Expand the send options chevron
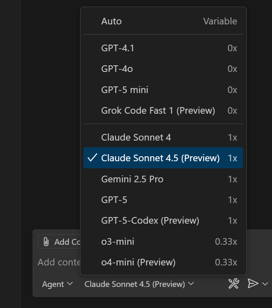 [265, 284]
